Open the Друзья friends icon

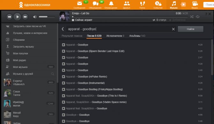tap(126, 5)
